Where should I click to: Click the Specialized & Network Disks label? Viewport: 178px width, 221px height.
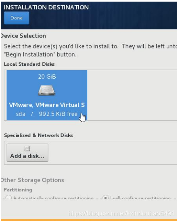click(x=38, y=136)
